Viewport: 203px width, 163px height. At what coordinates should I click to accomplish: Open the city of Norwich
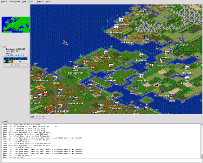(111, 65)
